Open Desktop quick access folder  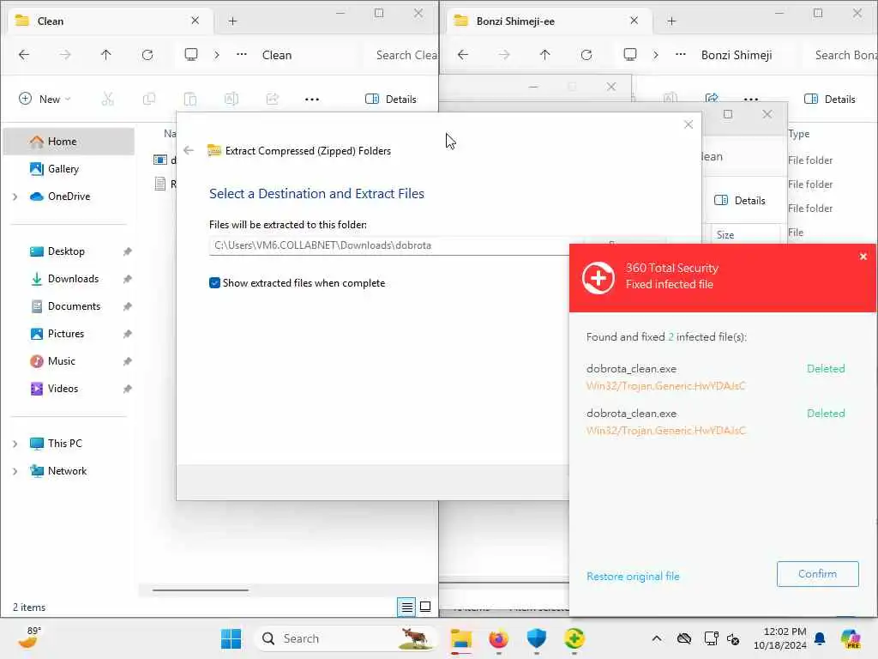(66, 251)
